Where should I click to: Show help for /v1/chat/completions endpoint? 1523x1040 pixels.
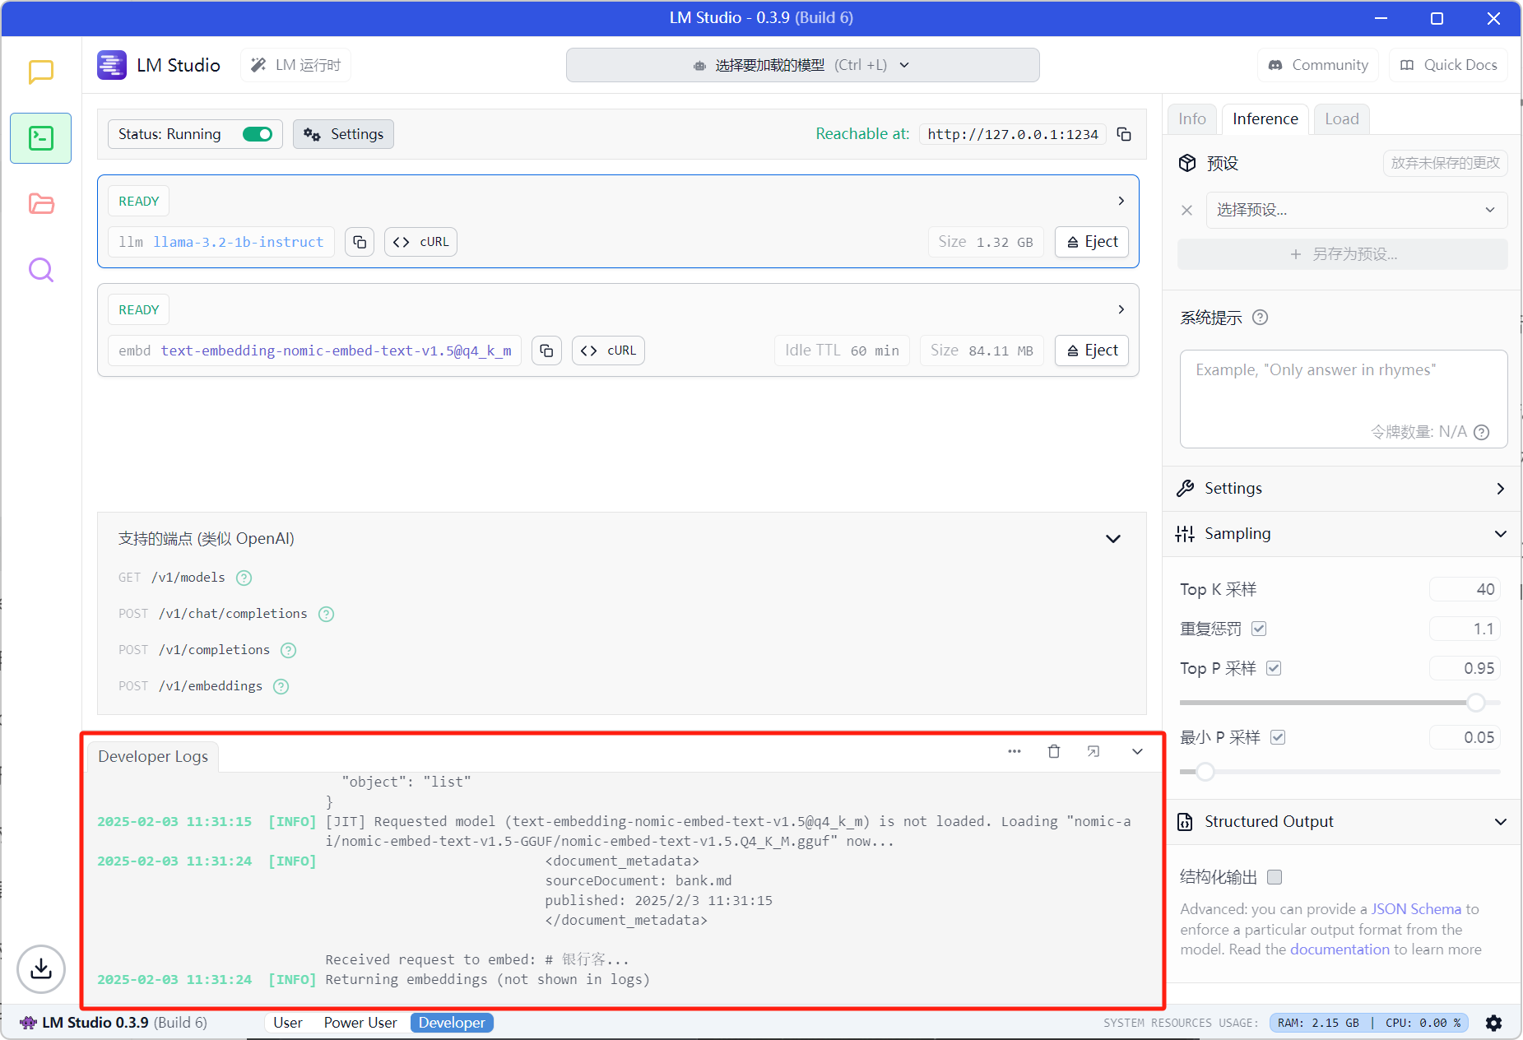point(327,614)
